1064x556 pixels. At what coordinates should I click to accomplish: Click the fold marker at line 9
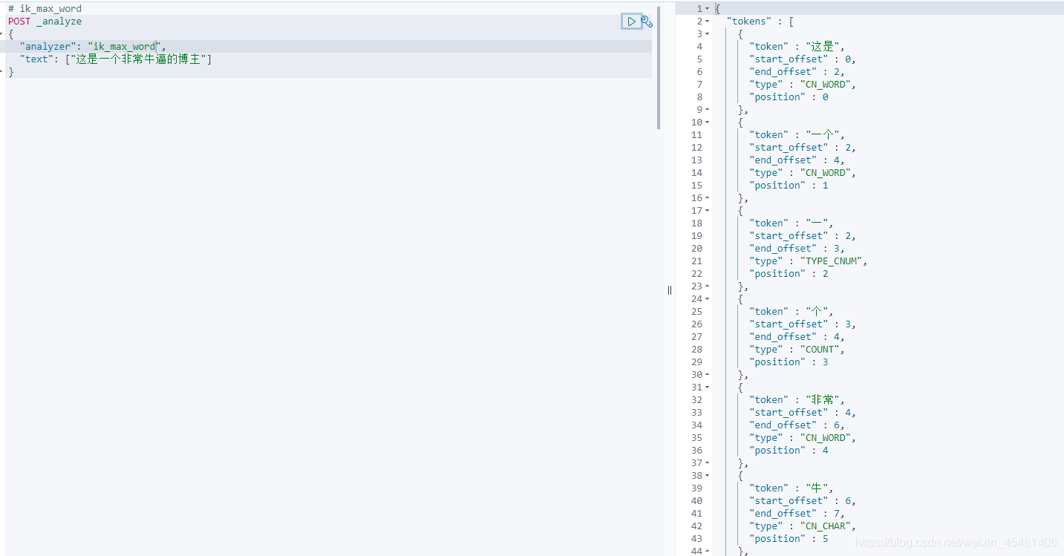707,110
